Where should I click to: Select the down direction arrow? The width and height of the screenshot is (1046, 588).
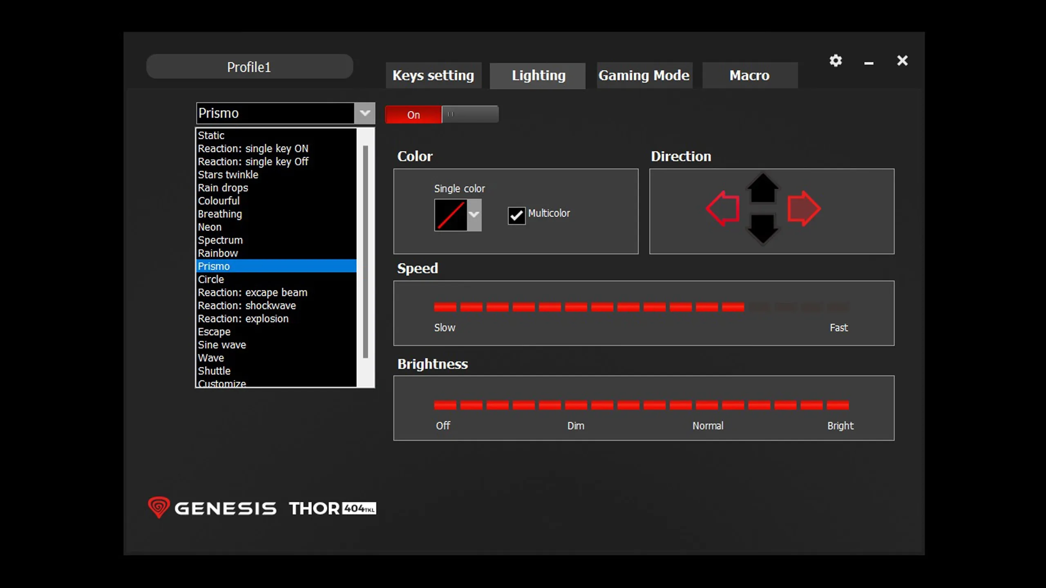(763, 229)
